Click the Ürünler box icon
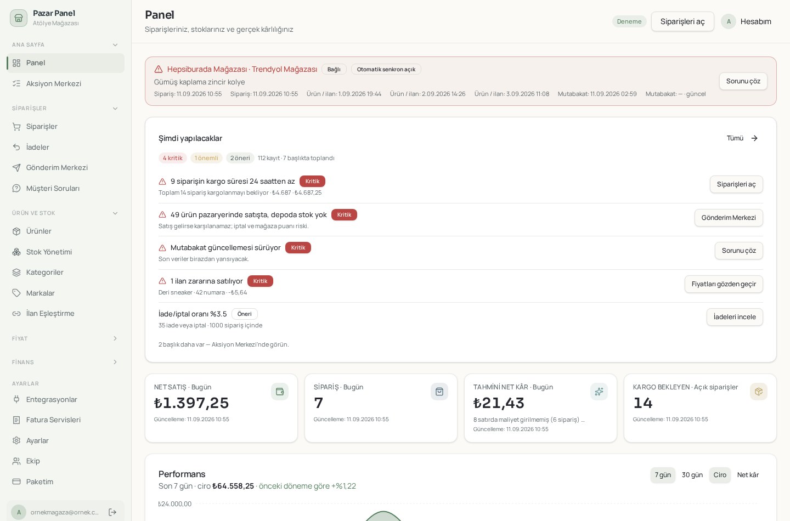The width and height of the screenshot is (790, 521). 16,231
